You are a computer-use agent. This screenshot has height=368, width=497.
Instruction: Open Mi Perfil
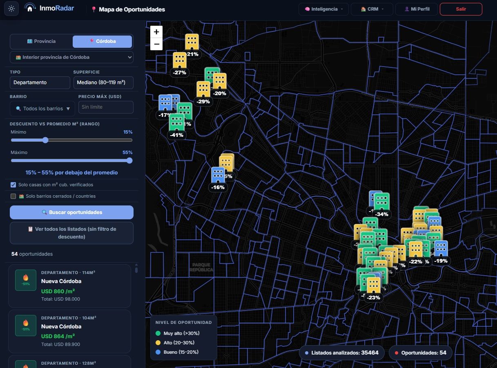pos(417,9)
